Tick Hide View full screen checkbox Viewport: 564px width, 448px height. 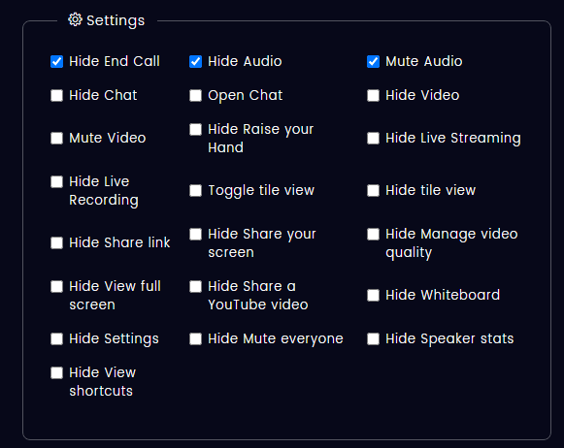(57, 287)
